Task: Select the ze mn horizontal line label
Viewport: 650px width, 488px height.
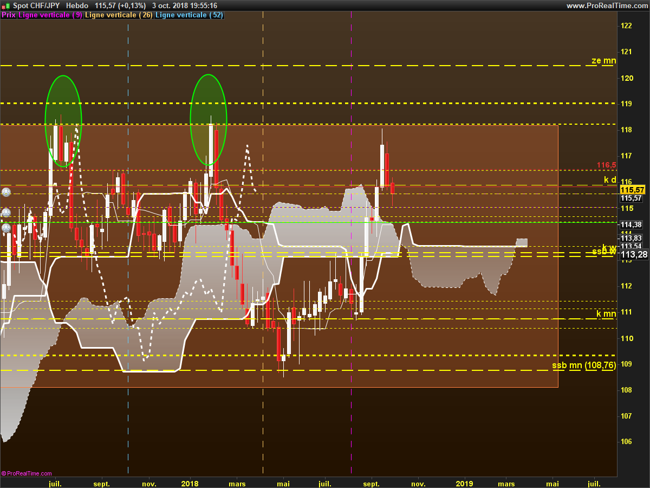Action: [x=603, y=61]
